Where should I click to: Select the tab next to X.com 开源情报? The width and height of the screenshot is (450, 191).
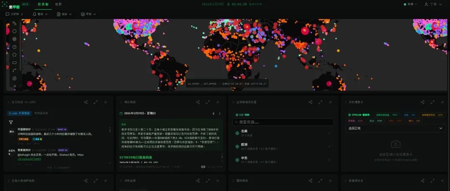pyautogui.click(x=41, y=113)
